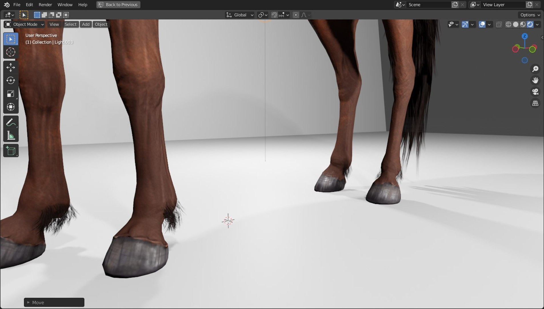Click the new view layer icon
This screenshot has width=544, height=309.
[529, 5]
